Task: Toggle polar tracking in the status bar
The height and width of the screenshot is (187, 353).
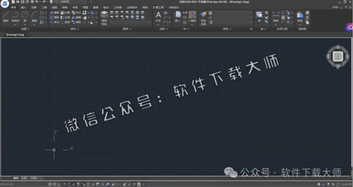Action: 64,184
